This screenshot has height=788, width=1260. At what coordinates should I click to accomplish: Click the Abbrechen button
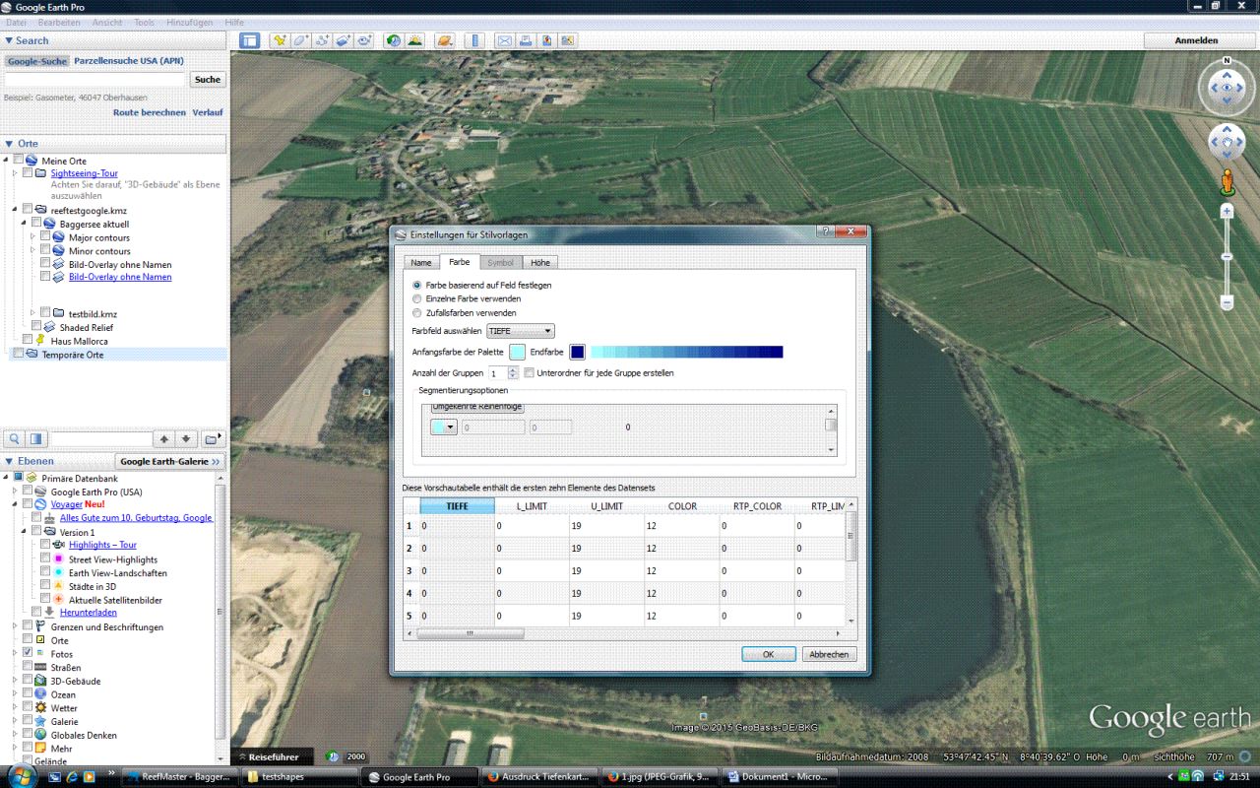829,654
